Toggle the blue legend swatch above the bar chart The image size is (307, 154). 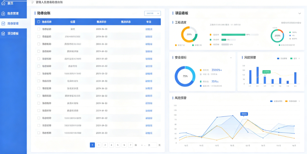[x=278, y=58]
